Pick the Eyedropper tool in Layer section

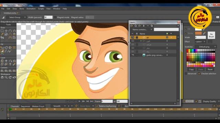pos(14,64)
